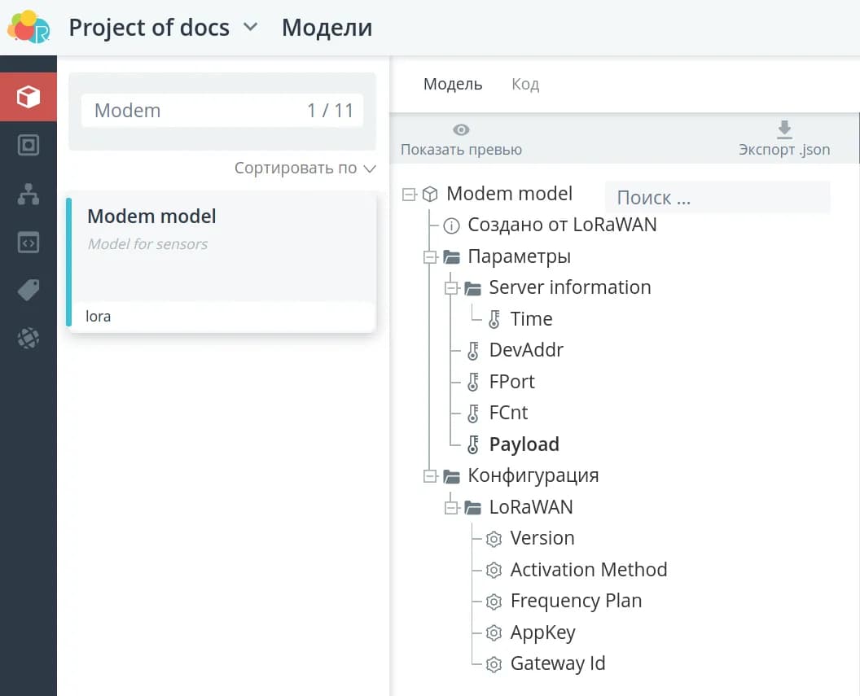Select the Payload parameter in tree
The width and height of the screenshot is (860, 696).
(x=524, y=444)
